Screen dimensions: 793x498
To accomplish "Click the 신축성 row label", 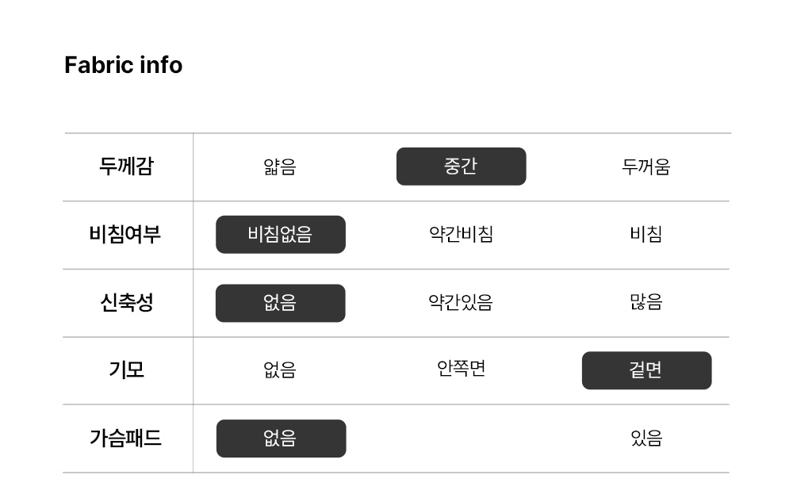I will tap(126, 303).
